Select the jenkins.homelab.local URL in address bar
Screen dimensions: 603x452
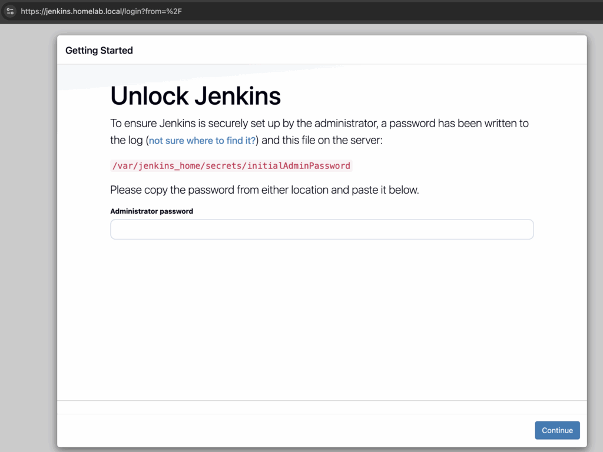[101, 11]
